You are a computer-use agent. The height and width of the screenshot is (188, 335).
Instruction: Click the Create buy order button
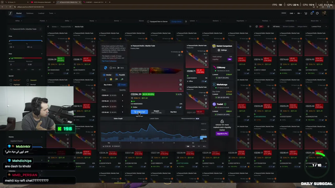click(x=122, y=85)
